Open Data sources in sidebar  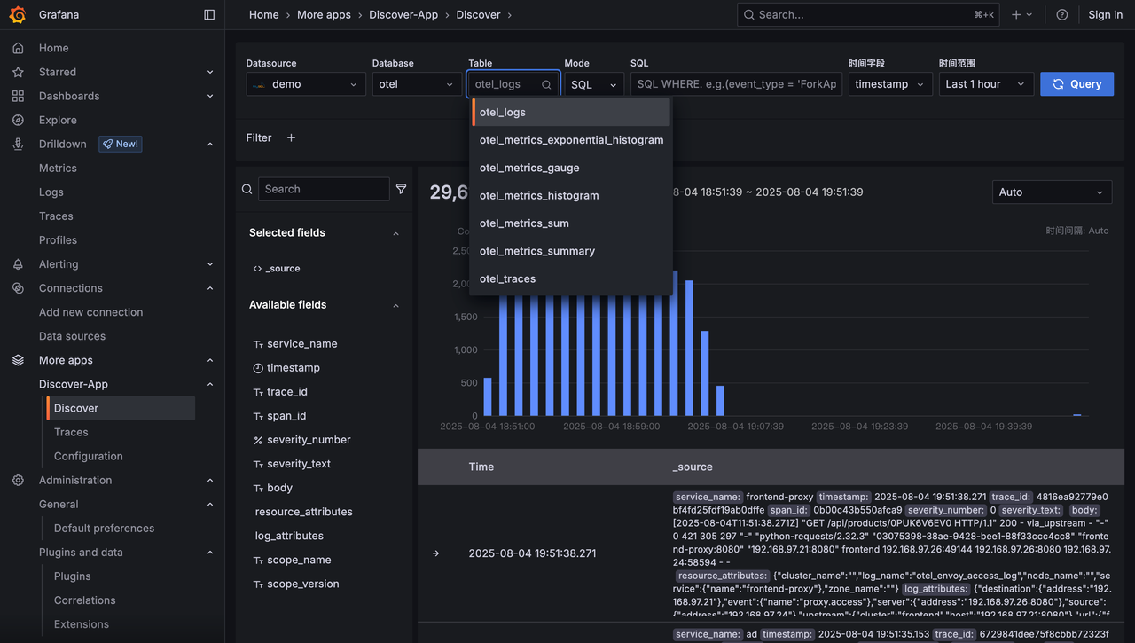(x=72, y=336)
